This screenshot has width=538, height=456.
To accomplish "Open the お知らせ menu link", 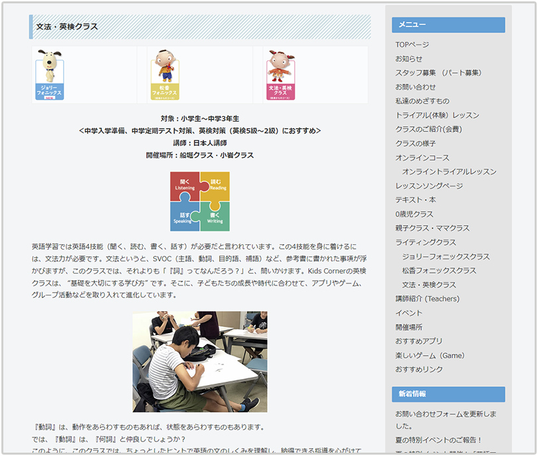I will pyautogui.click(x=408, y=58).
